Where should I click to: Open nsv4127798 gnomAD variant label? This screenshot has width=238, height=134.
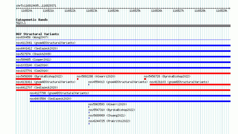click(x=59, y=93)
